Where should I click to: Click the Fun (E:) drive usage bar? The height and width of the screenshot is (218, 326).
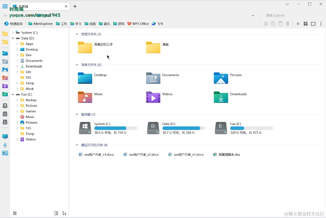click(x=252, y=128)
